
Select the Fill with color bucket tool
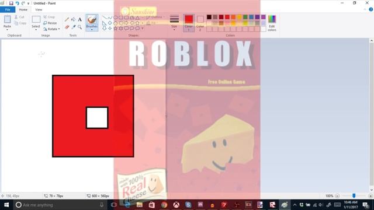73,20
